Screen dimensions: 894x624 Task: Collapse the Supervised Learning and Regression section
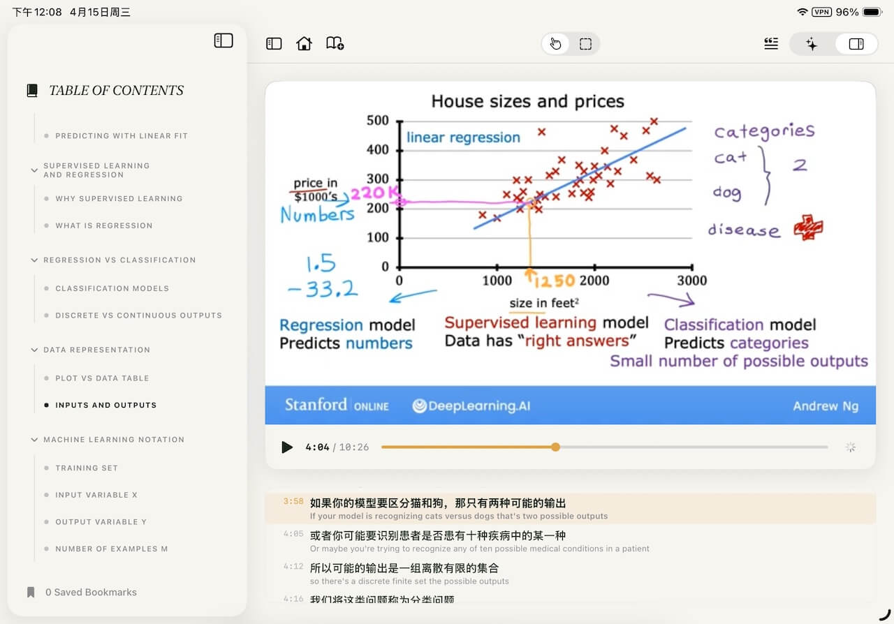pyautogui.click(x=34, y=170)
